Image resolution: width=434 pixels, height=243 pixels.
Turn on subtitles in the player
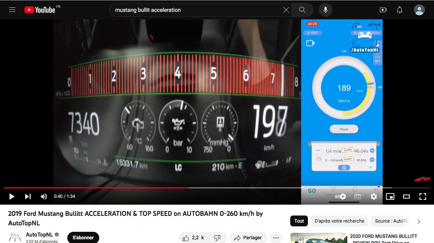click(x=357, y=197)
